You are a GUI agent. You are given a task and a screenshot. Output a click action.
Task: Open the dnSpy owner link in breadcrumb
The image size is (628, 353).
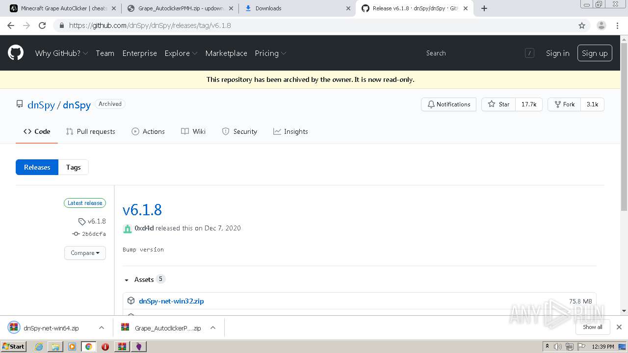(x=41, y=105)
